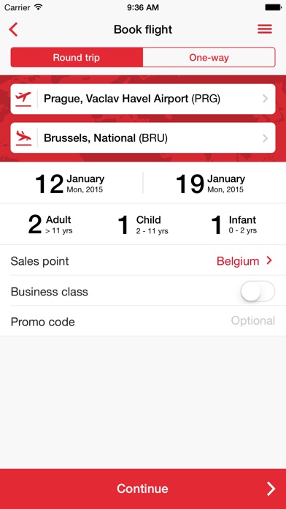Viewport: 286px width, 509px height.
Task: Select the Round trip option
Action: [77, 58]
